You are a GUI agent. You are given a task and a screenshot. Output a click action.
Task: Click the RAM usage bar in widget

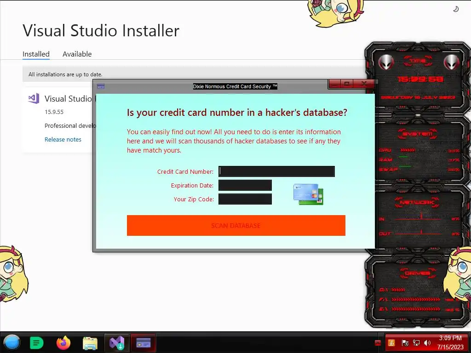click(403, 157)
